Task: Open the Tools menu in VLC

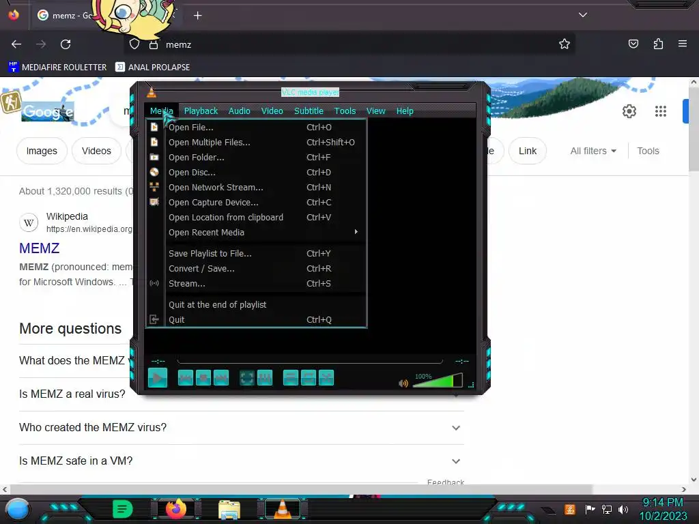Action: [x=345, y=111]
